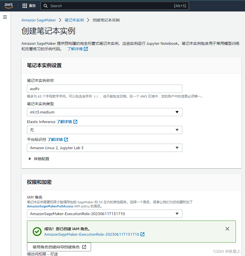Open the 平台标识符 Amazon Linux 2 dropdown
This screenshot has width=245, height=256.
pyautogui.click(x=104, y=148)
